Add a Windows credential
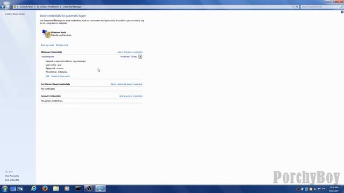The height and width of the screenshot is (193, 344). coord(130,52)
